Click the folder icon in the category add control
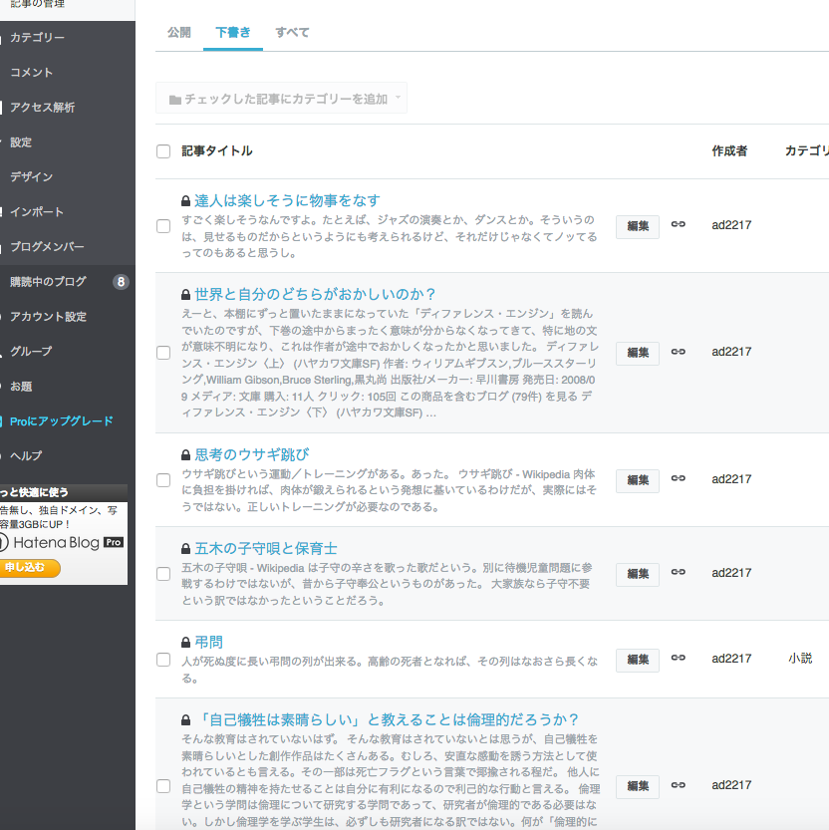 (x=175, y=100)
